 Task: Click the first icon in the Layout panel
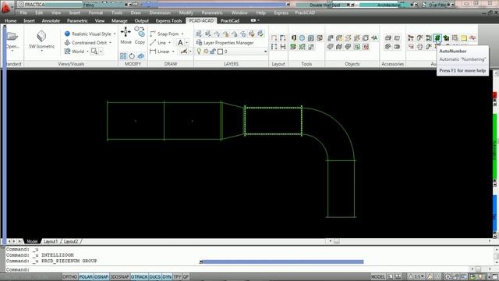(x=274, y=38)
